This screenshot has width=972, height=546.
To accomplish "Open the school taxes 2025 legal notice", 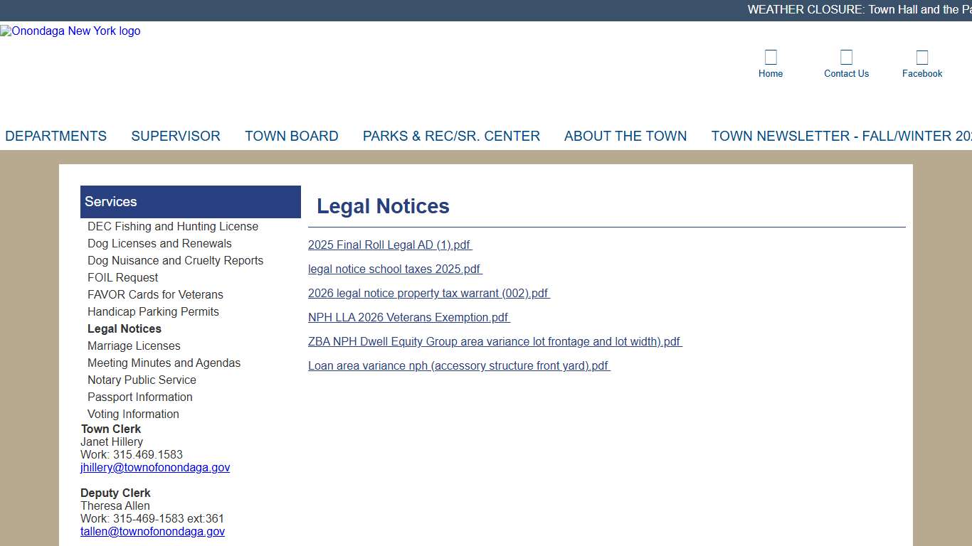I will pos(394,269).
